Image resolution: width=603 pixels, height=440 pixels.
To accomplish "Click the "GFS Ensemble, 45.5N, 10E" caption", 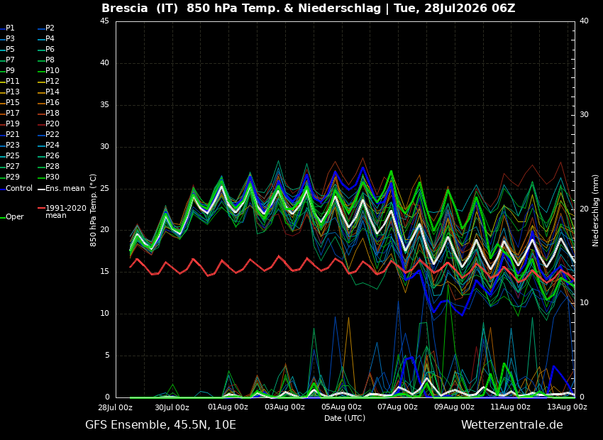I will (x=160, y=425).
